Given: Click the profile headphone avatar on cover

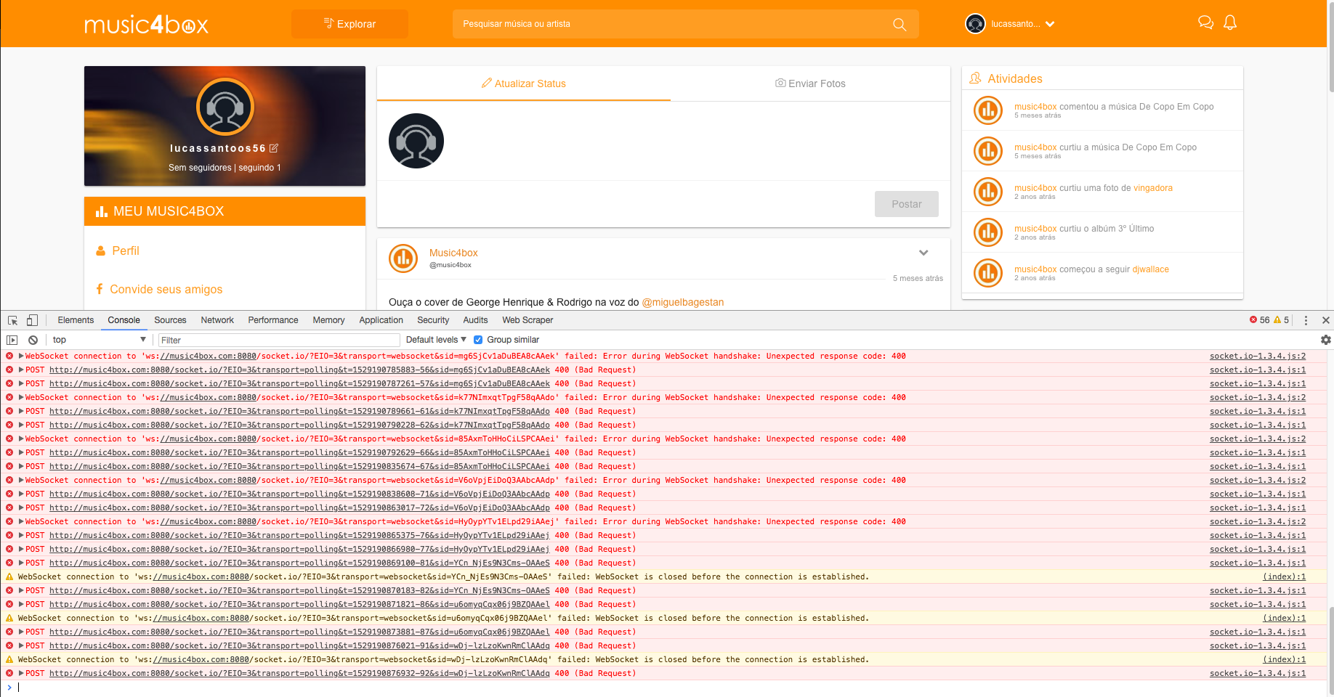Looking at the screenshot, I should [x=225, y=107].
